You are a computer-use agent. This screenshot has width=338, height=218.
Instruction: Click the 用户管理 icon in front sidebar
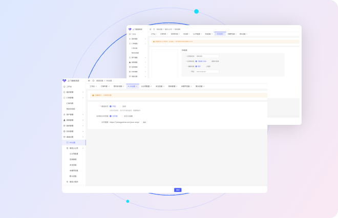pos(65,114)
